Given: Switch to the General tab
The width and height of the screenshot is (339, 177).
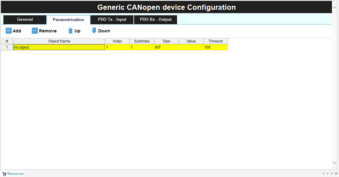Looking at the screenshot, I should point(25,20).
